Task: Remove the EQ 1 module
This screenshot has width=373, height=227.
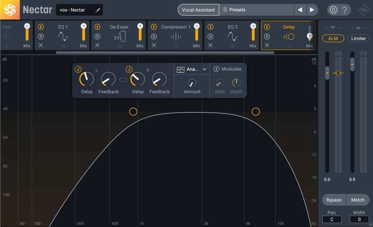Action: pyautogui.click(x=40, y=45)
